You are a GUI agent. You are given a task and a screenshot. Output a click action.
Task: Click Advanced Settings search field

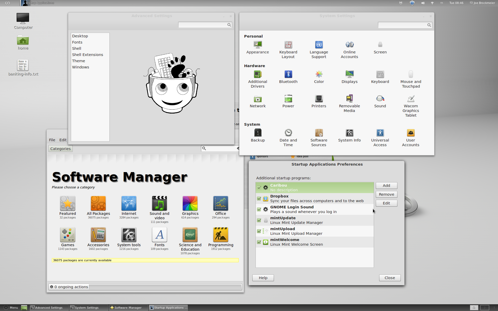click(205, 25)
